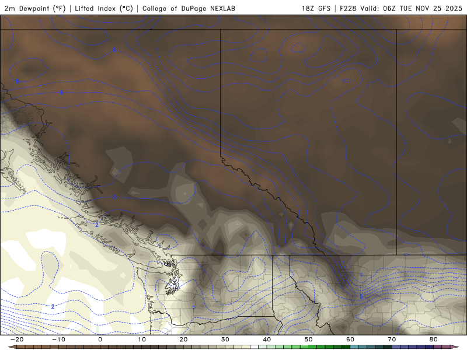
Task: Click the "F228" forecast hour text
Action: (x=348, y=8)
